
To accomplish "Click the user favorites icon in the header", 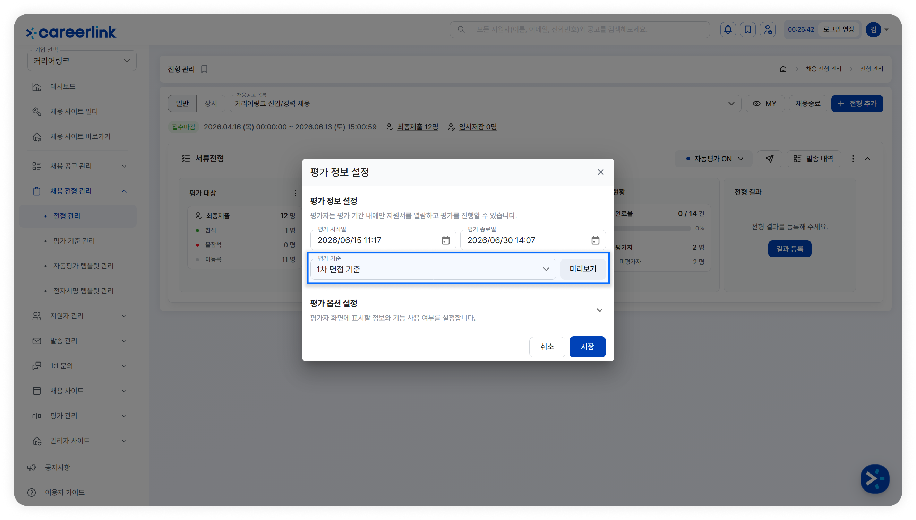I will [x=768, y=29].
